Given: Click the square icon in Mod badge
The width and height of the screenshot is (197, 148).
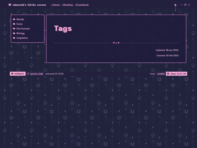Looking at the screenshot, I should 168,74.
